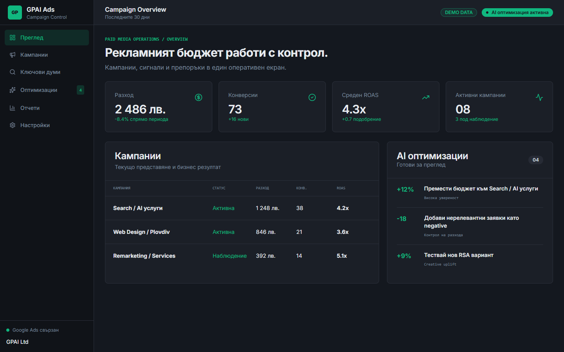This screenshot has width=564, height=352.
Task: Click the AI оптимизация активна pill
Action: coord(517,13)
